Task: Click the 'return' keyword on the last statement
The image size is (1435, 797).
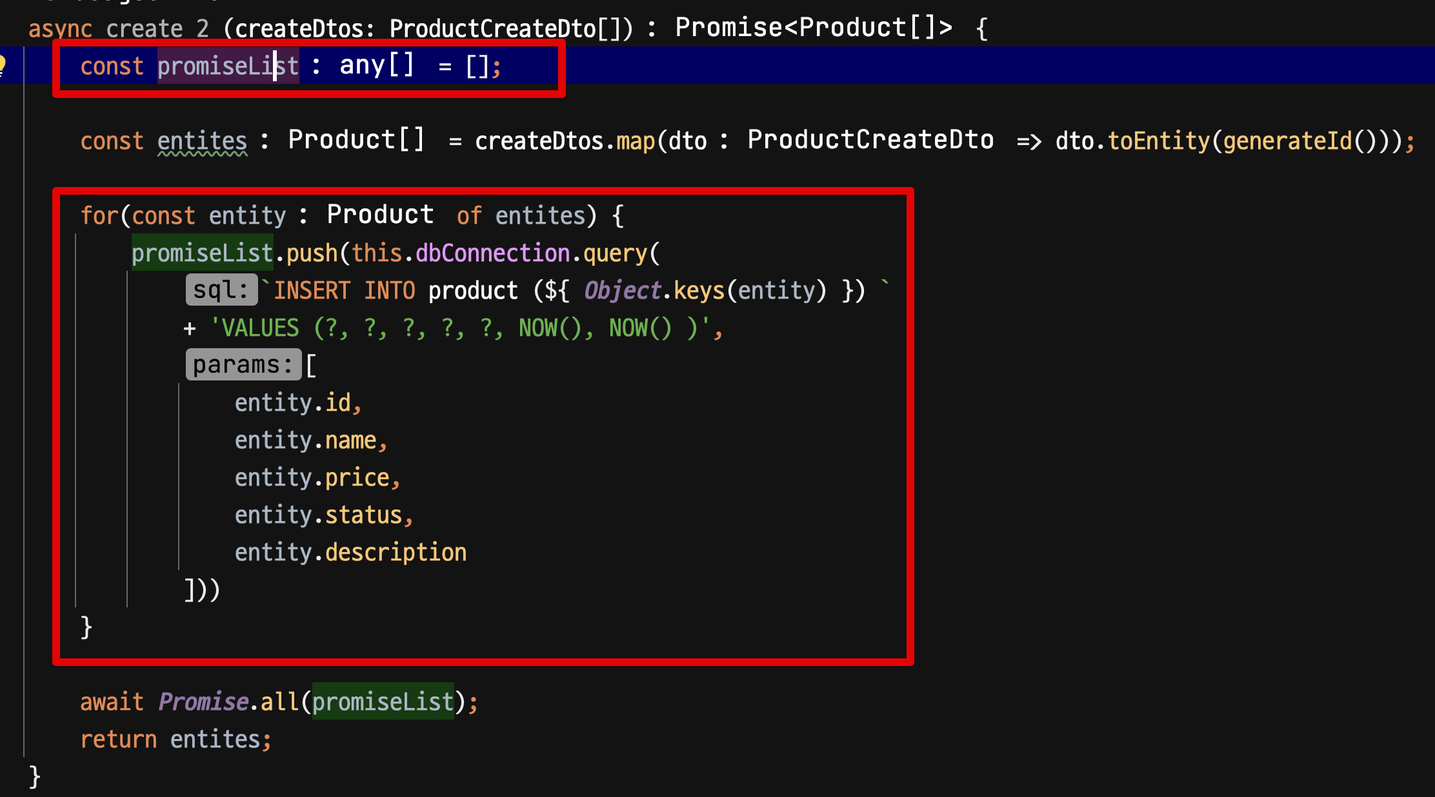Action: pyautogui.click(x=118, y=739)
